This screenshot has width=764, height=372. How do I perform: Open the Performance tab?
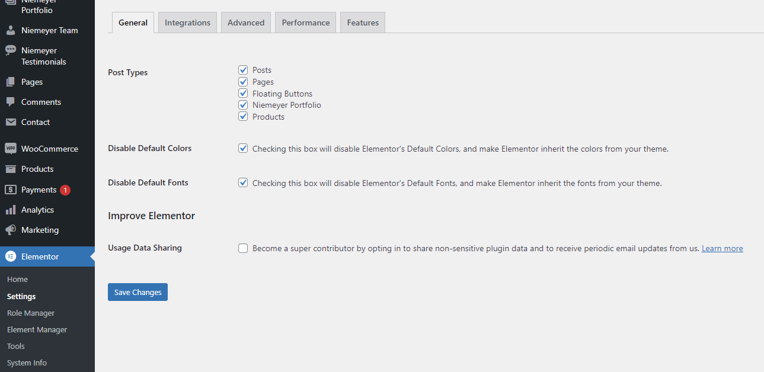click(x=305, y=23)
